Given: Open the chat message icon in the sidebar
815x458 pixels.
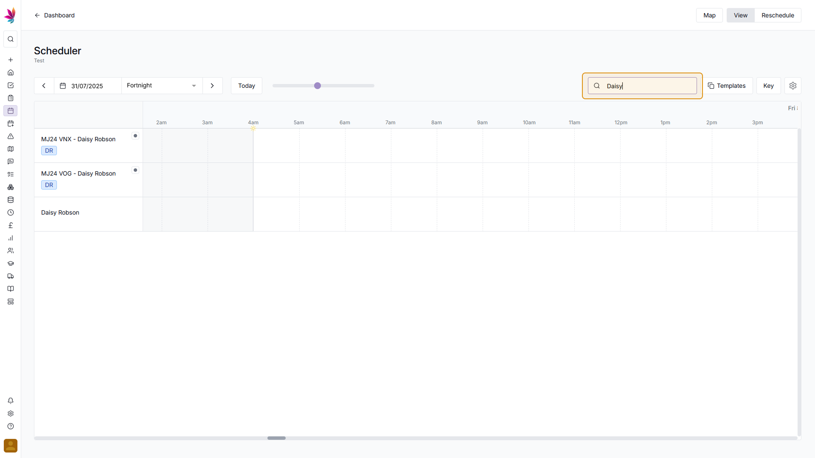Looking at the screenshot, I should (x=11, y=162).
